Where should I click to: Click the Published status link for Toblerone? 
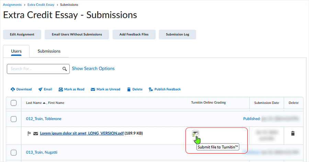point(252,119)
